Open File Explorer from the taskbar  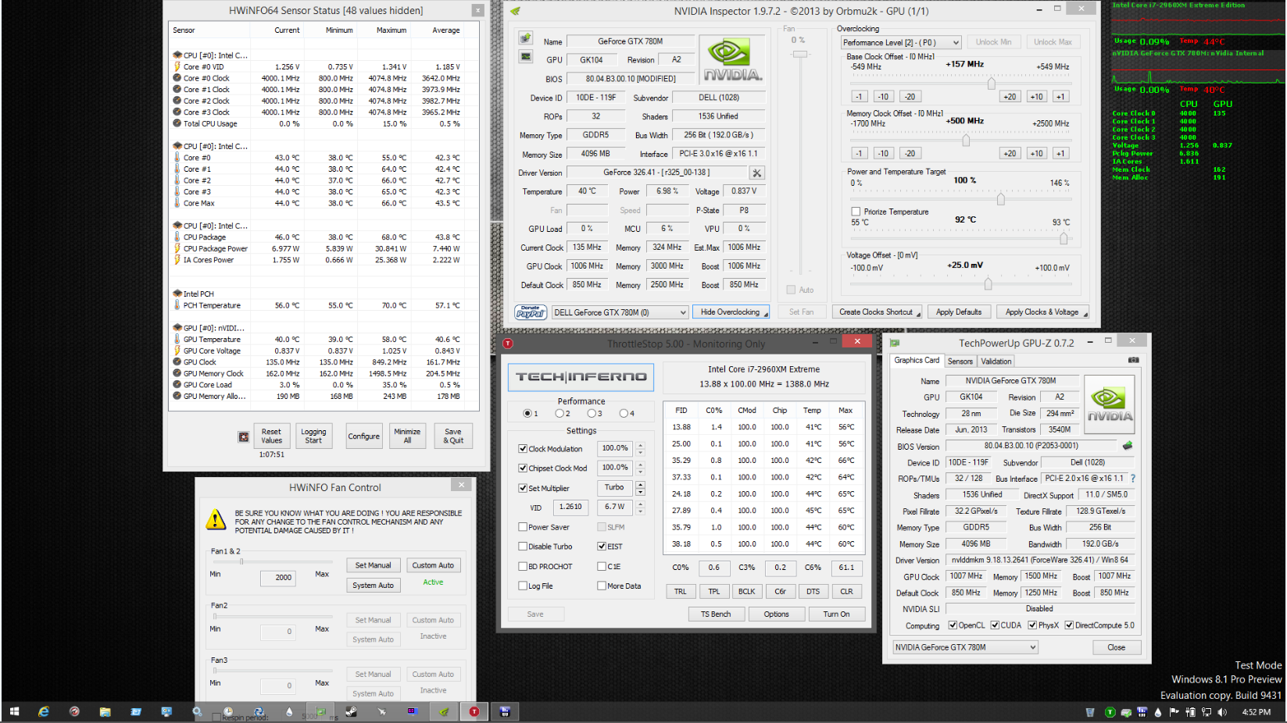coord(105,711)
